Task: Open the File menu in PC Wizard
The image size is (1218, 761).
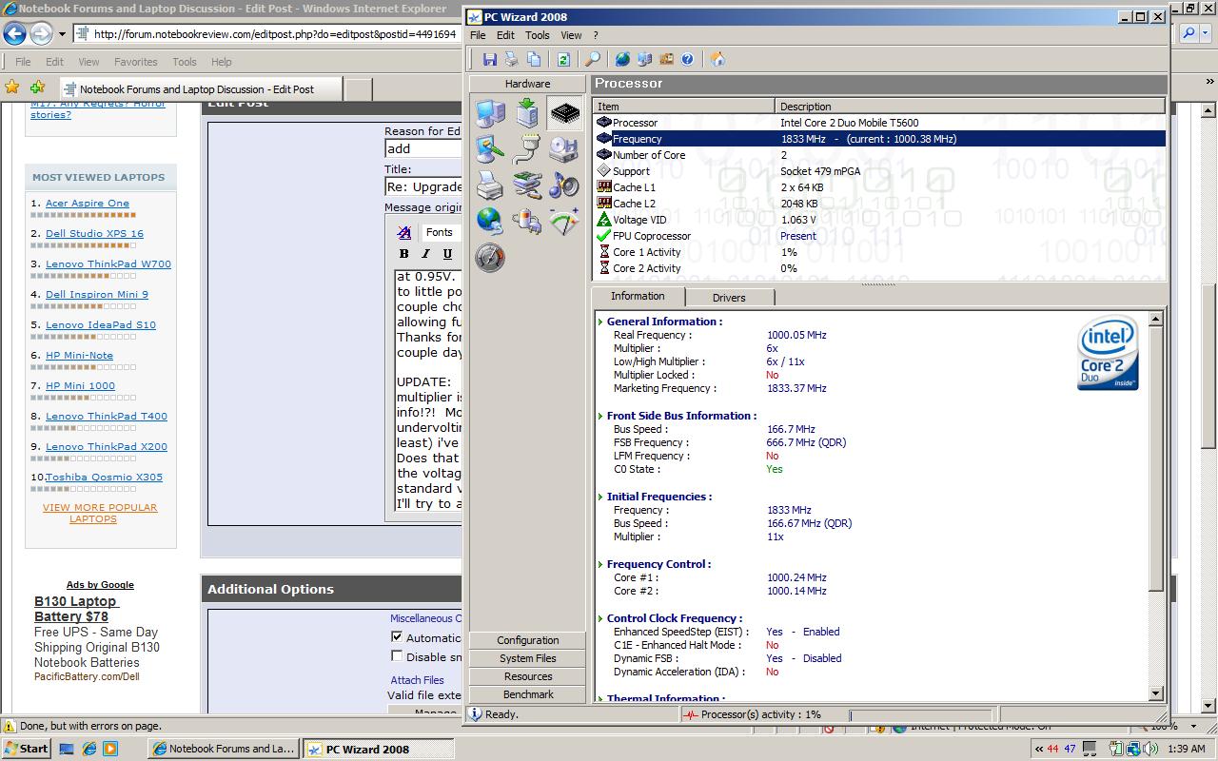Action: (478, 35)
